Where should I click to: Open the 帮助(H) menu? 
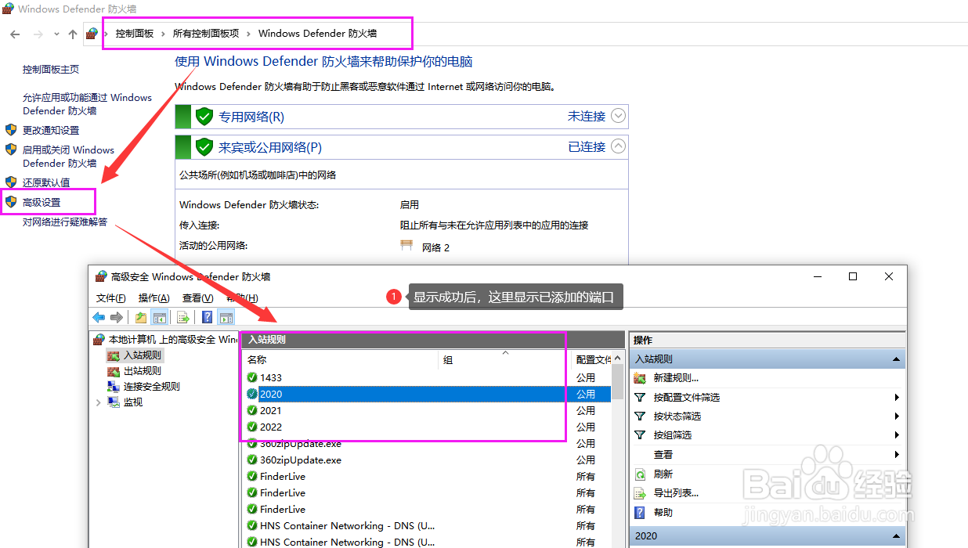pyautogui.click(x=242, y=298)
